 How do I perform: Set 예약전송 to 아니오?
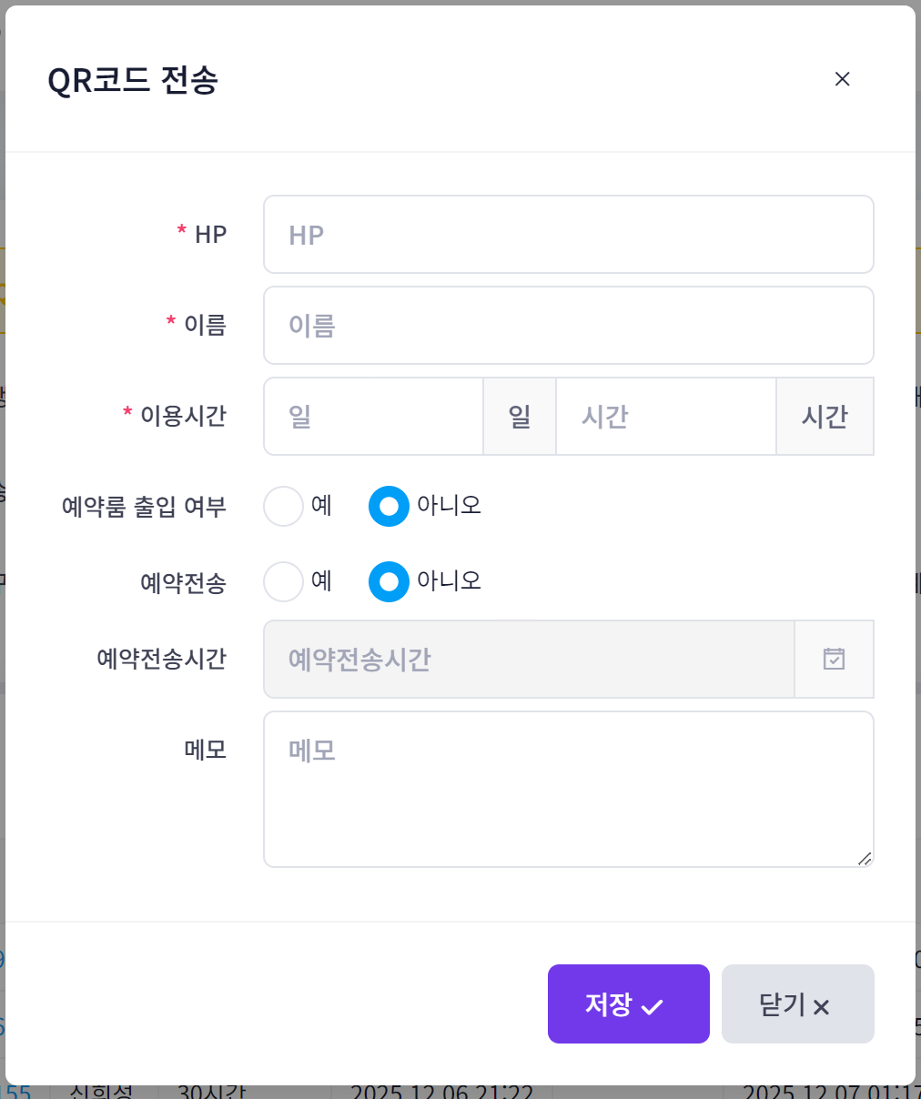point(389,582)
